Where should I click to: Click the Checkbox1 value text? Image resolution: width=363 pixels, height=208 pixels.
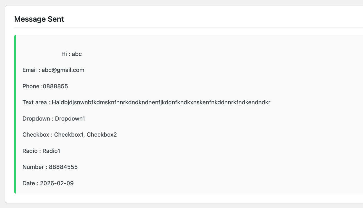pos(69,135)
